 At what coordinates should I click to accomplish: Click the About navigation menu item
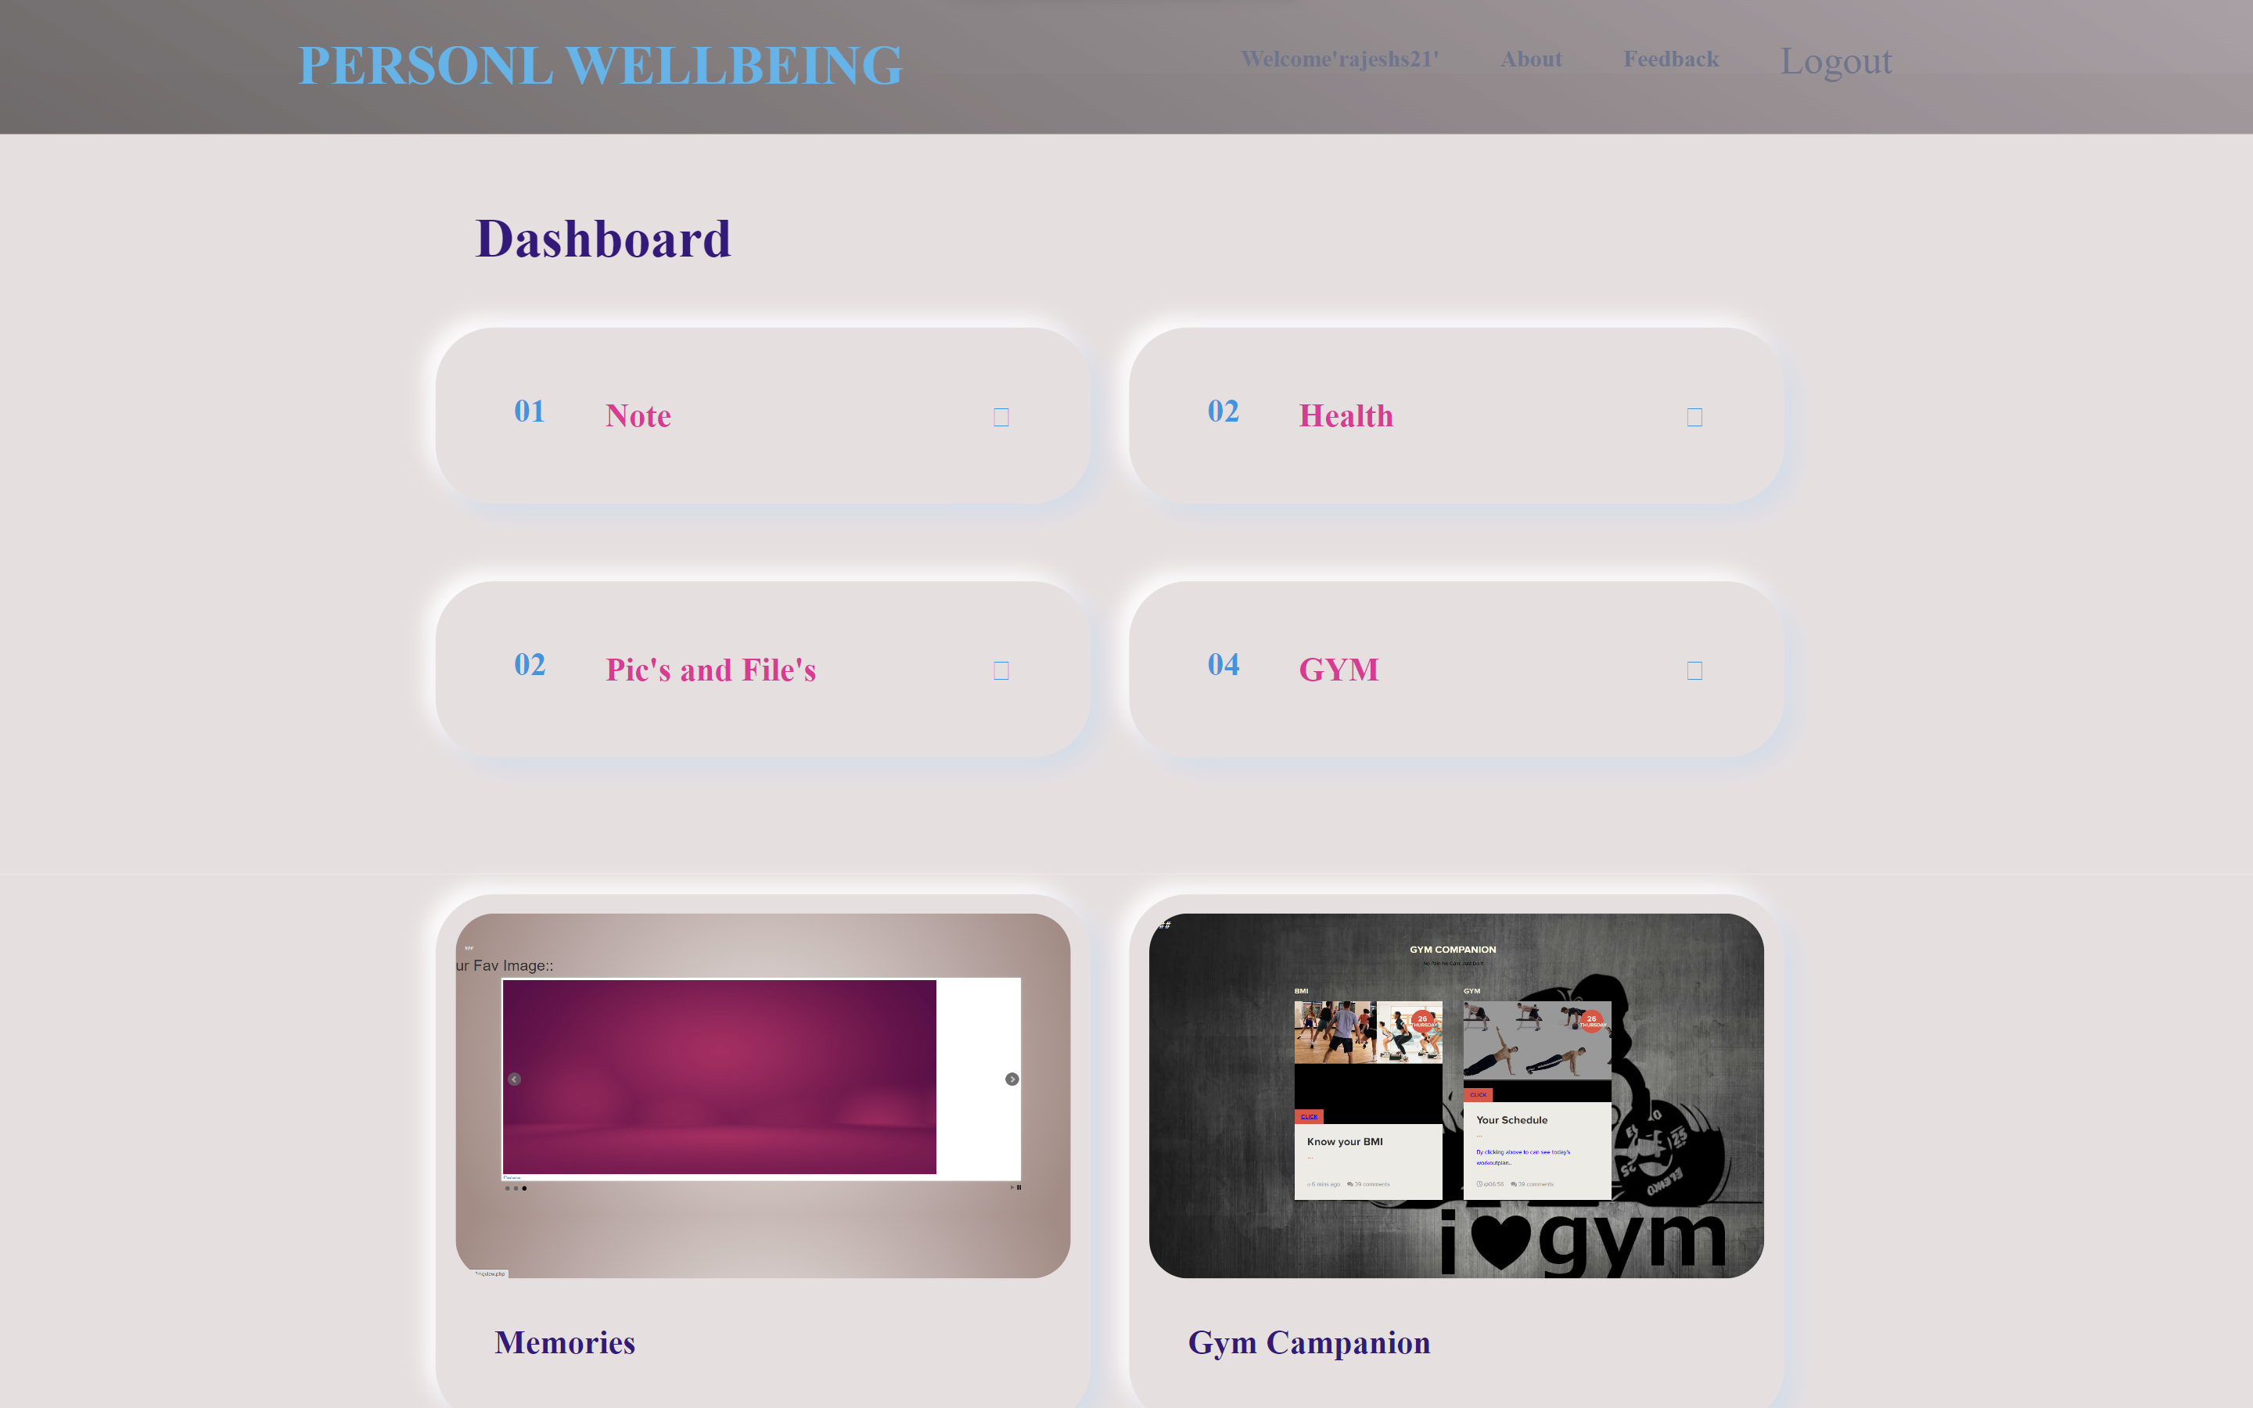[1529, 60]
